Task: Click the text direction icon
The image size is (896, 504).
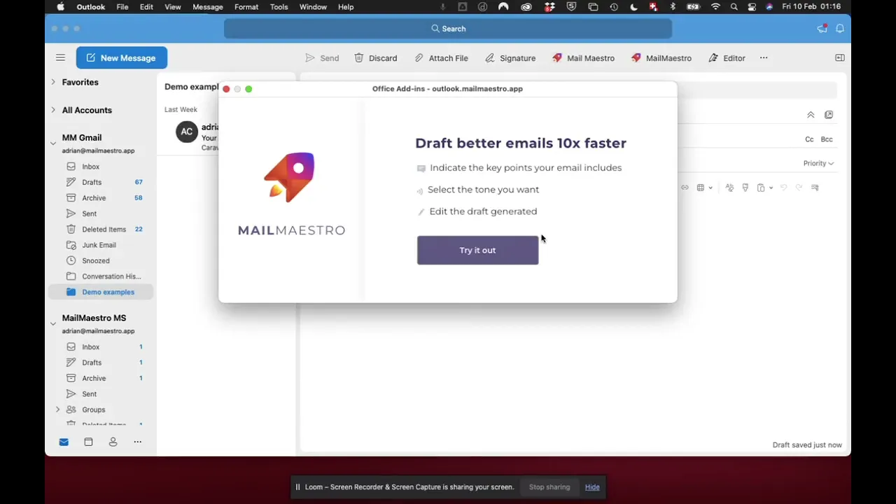Action: click(815, 188)
